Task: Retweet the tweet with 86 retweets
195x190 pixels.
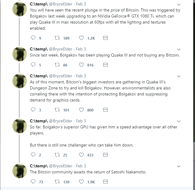Action: click(56, 65)
